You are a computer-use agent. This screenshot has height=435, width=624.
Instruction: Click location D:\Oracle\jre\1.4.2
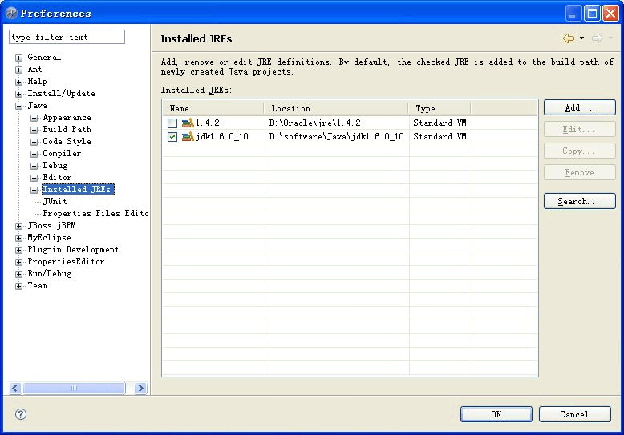pos(314,123)
